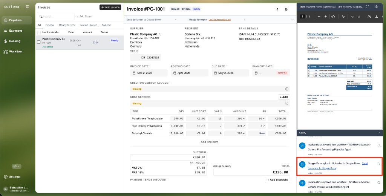The width and height of the screenshot is (386, 196).
Task: Click the change currency link
Action: pyautogui.click(x=222, y=166)
